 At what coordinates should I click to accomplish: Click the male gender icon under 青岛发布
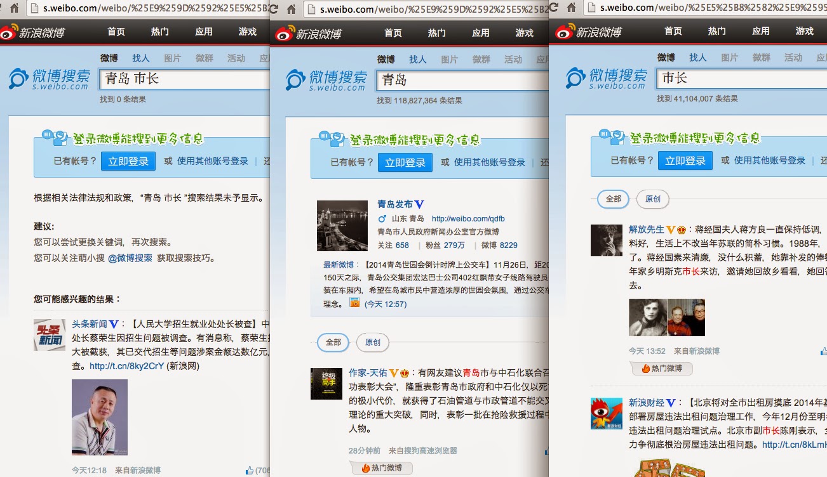382,219
